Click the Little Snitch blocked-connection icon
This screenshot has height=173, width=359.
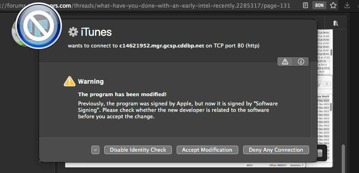point(36,27)
